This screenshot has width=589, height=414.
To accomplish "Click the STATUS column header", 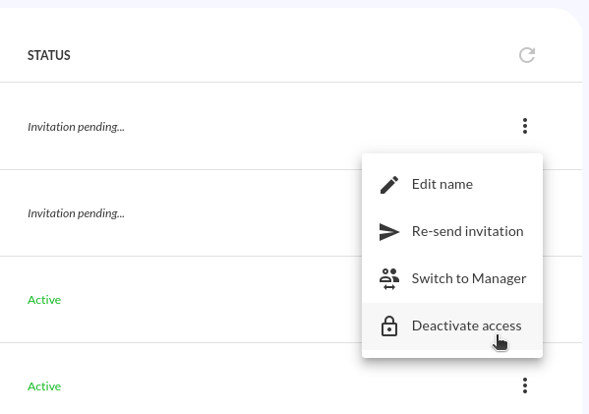I will tap(49, 56).
